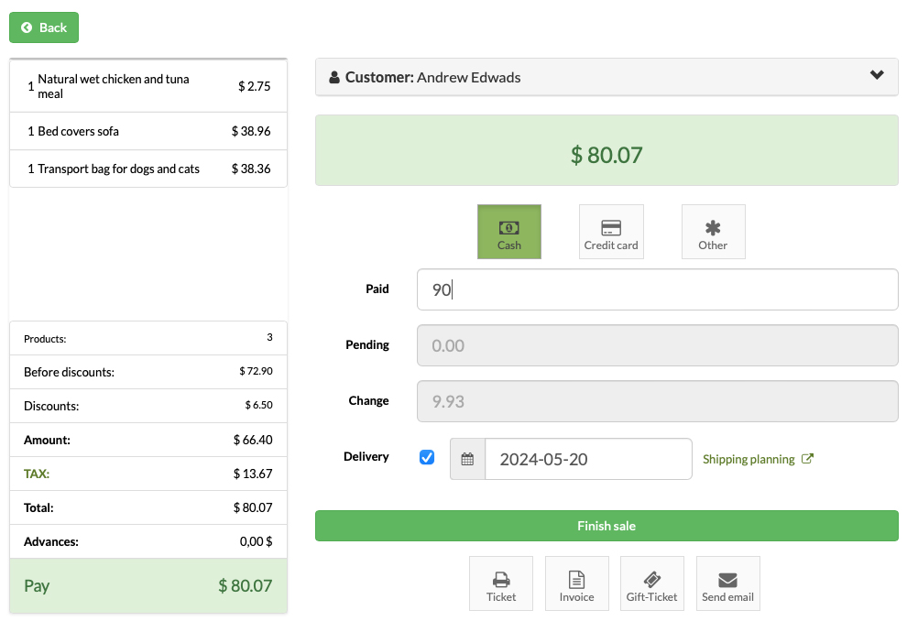The height and width of the screenshot is (643, 907).
Task: Click the Pay $ 80.07 total bar
Action: [x=148, y=586]
